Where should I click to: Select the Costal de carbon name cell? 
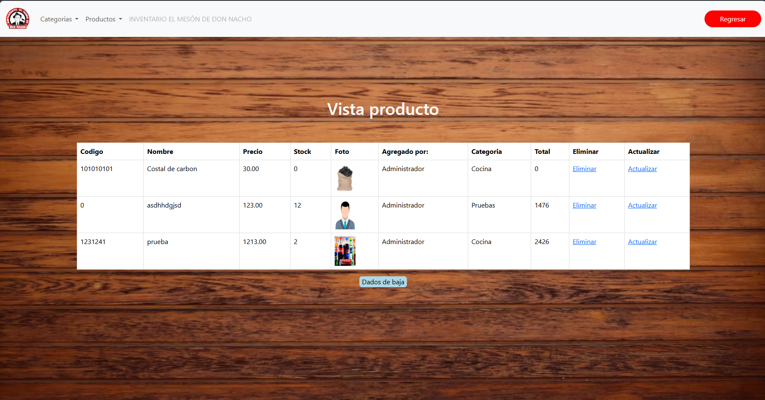coord(172,169)
